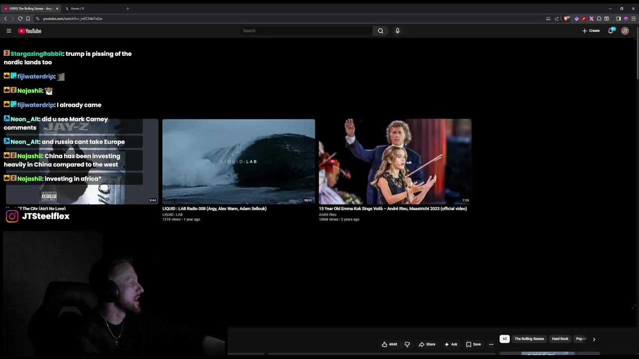
Task: Open the three-dot more actions menu
Action: [491, 344]
